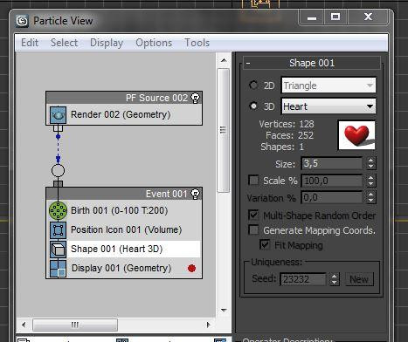Toggle the Fit Mapping checkbox

(265, 244)
